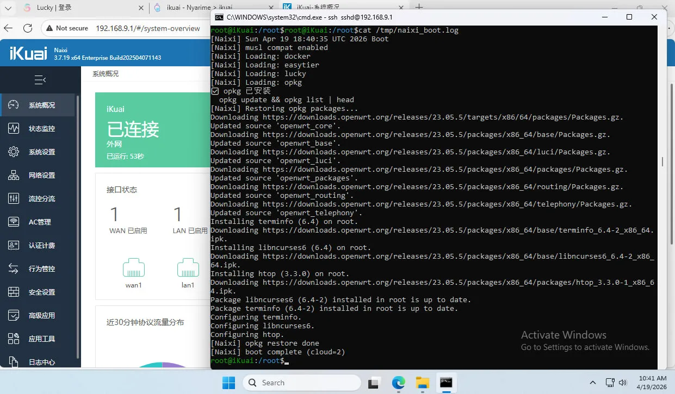Reload the page with the refresh button

click(28, 28)
